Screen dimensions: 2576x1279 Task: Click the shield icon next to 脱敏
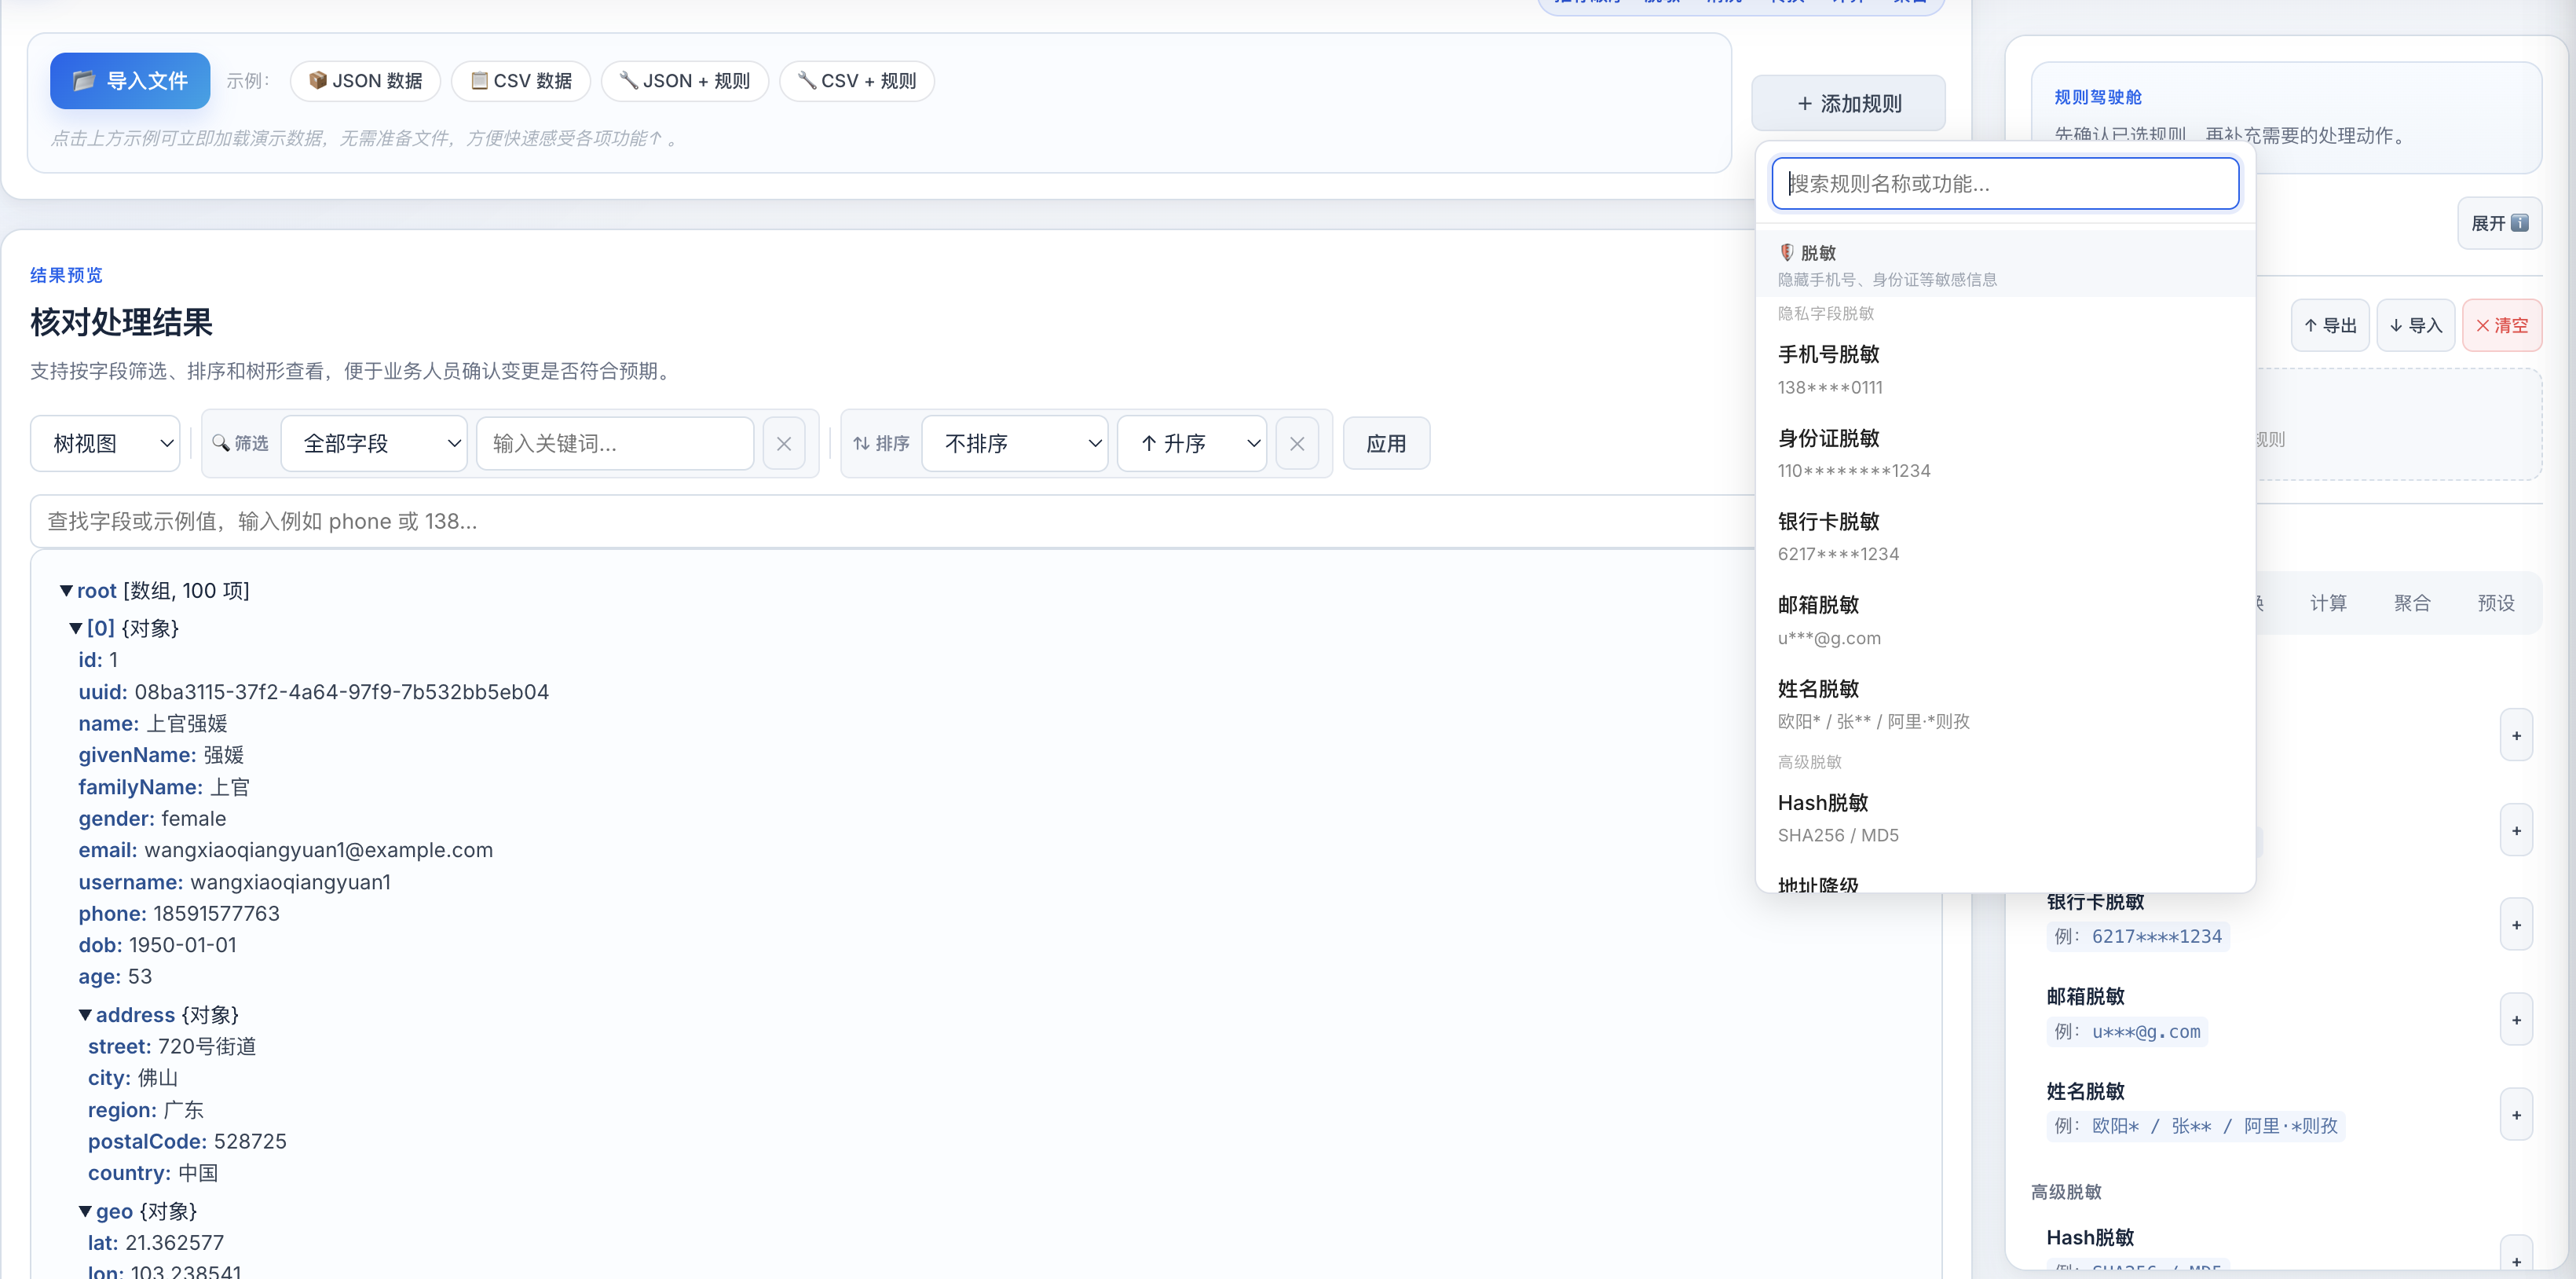click(x=1787, y=252)
